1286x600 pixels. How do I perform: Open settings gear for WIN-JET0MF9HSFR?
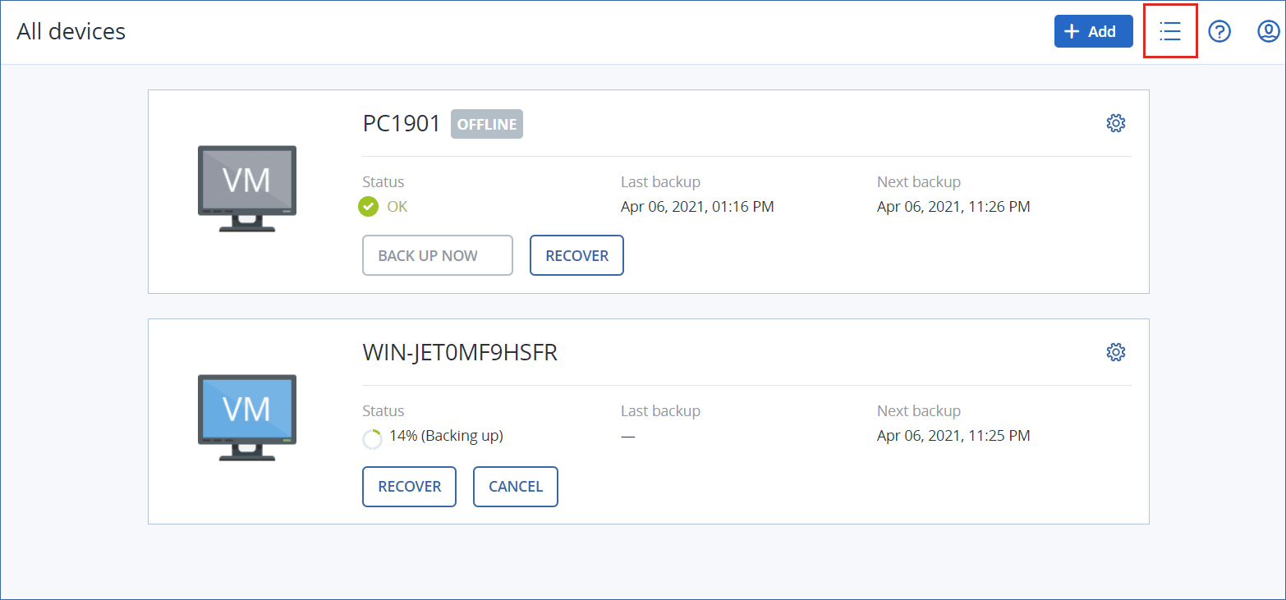tap(1115, 352)
